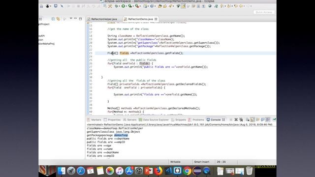Screen dimensions: 315x177
Task: Click the Back navigation arrow in the toolbar
Action: 241,6
